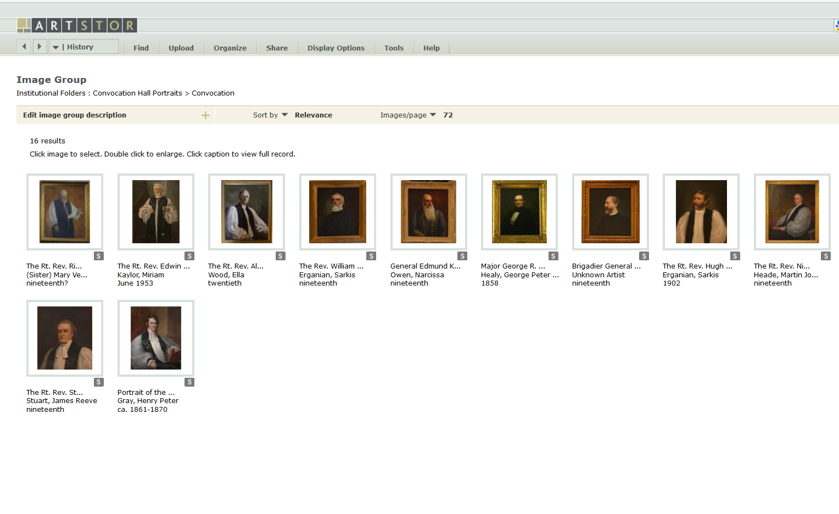The width and height of the screenshot is (839, 514).
Task: Expand description with the plus icon
Action: click(x=205, y=115)
